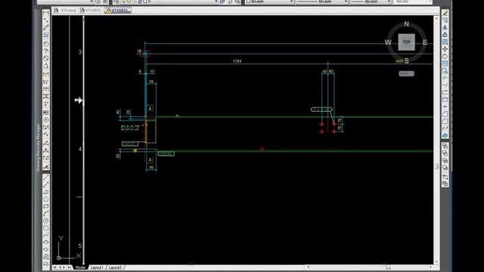Select the Angular dimension tool
The width and height of the screenshot is (484, 272).
click(x=46, y=66)
